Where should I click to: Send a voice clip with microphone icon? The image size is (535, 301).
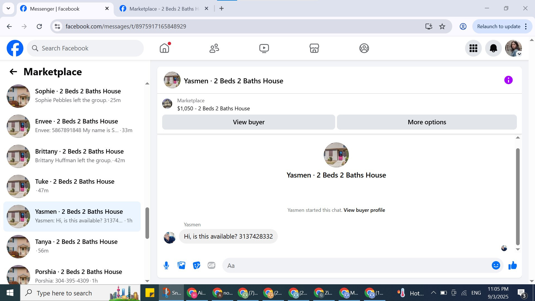166,265
